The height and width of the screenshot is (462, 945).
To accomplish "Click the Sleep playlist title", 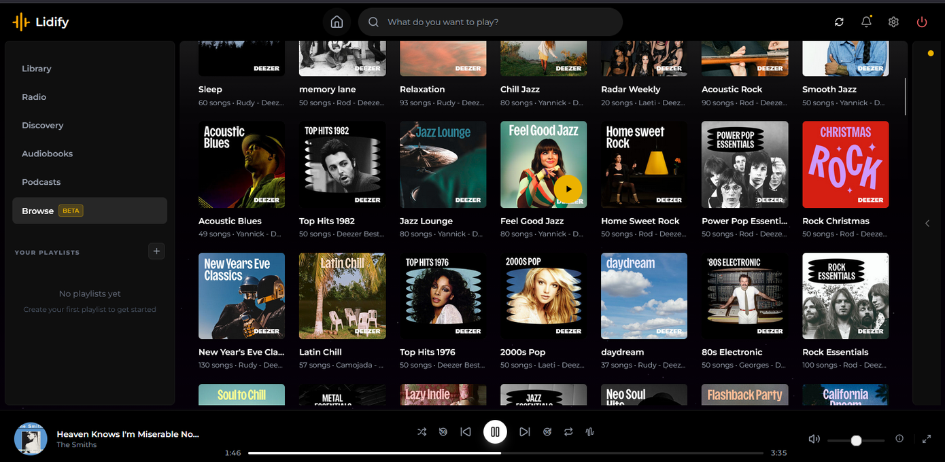I will 210,89.
